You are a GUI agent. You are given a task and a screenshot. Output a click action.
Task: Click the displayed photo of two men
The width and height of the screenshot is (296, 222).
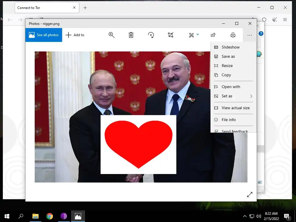click(141, 117)
